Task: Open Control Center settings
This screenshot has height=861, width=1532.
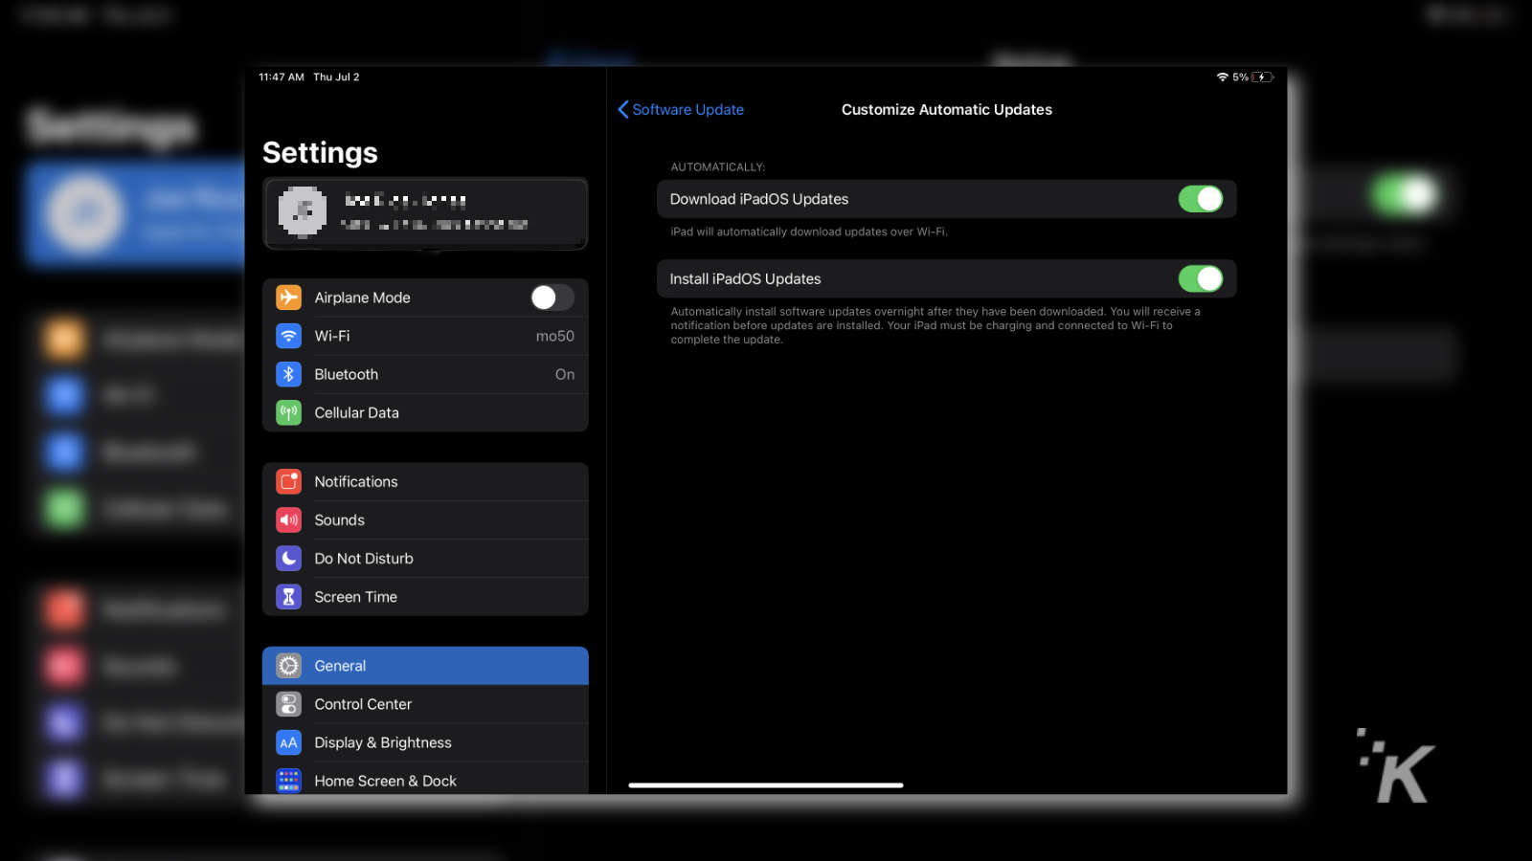Action: pyautogui.click(x=425, y=703)
